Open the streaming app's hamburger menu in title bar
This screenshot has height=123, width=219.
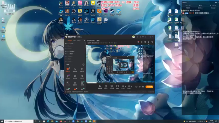(145, 37)
